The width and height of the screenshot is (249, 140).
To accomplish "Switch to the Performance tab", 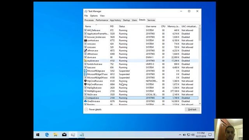I will pyautogui.click(x=102, y=20).
